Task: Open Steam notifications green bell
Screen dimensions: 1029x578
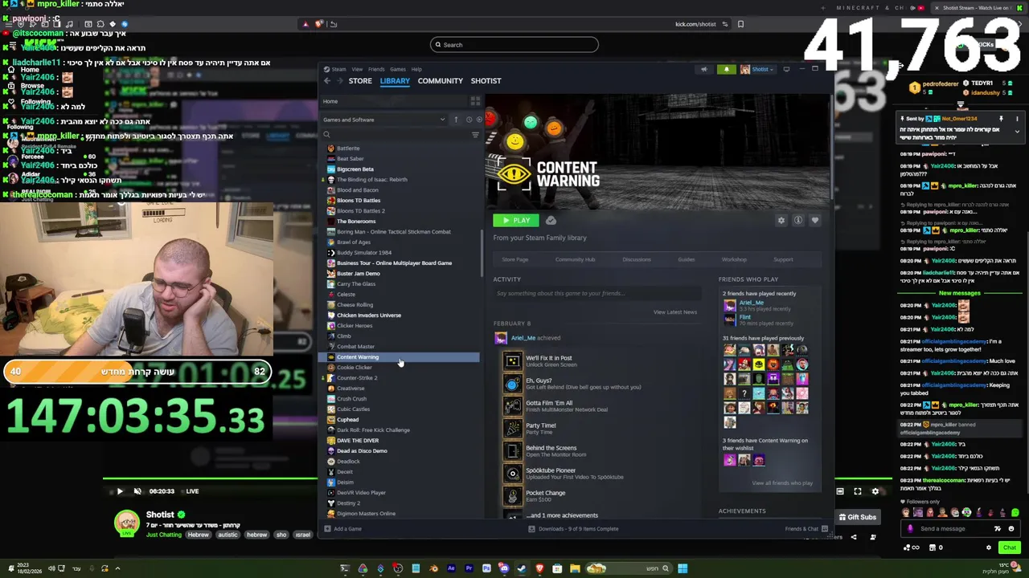Action: [x=727, y=69]
